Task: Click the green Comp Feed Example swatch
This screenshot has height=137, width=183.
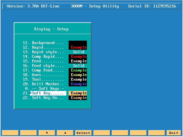Action: pyautogui.click(x=78, y=70)
